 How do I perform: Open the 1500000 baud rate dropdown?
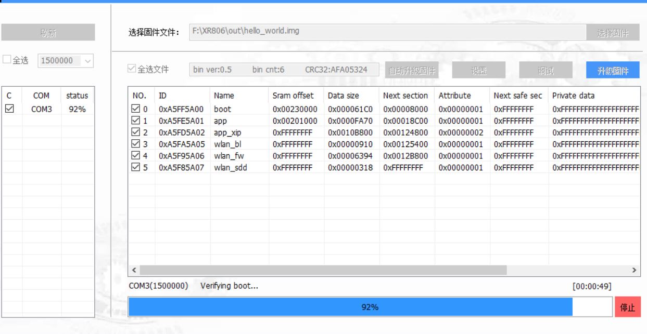tap(66, 61)
